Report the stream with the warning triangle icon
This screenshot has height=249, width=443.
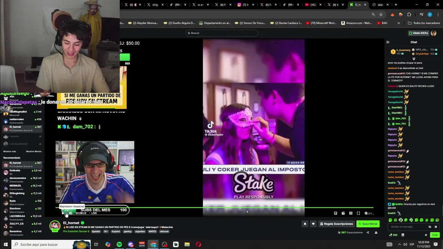point(376,232)
